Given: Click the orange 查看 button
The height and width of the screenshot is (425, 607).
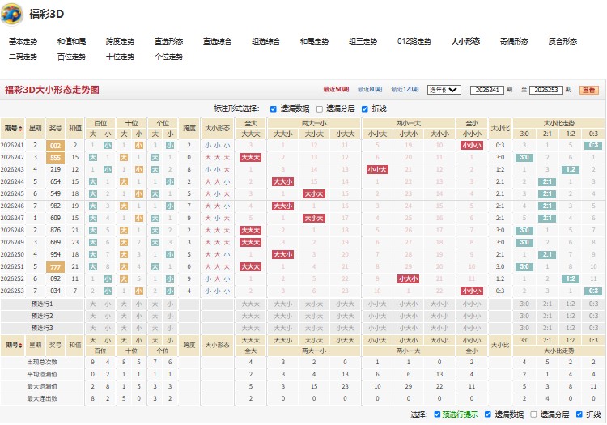Looking at the screenshot, I should [589, 90].
